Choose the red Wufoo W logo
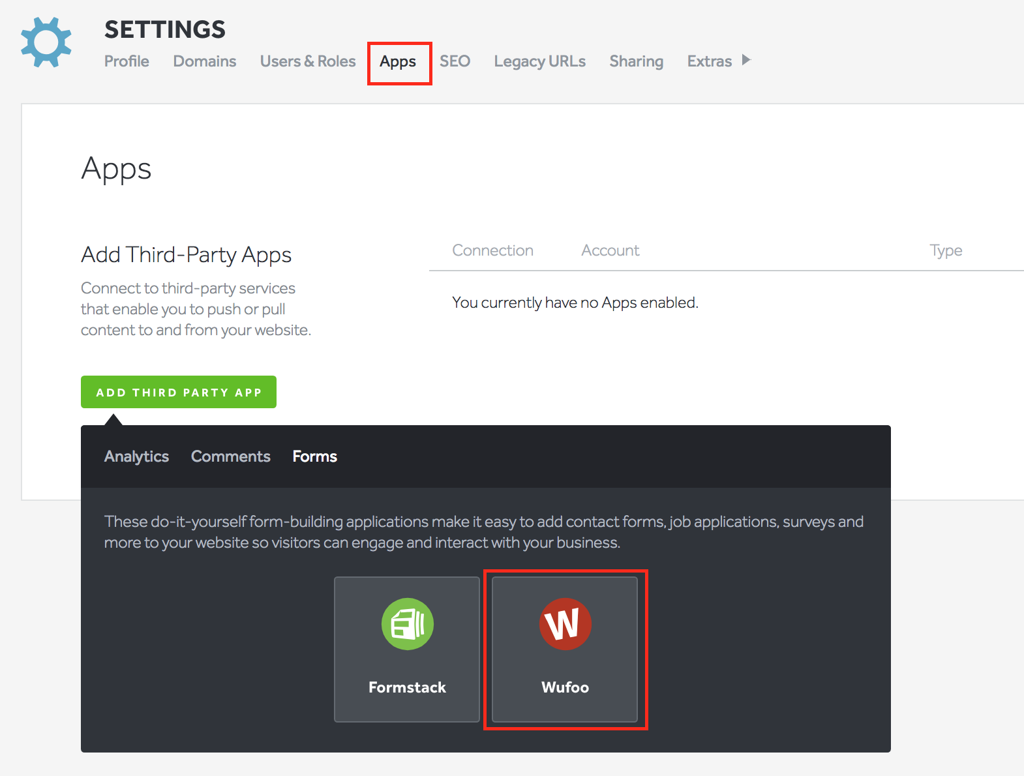 (x=565, y=624)
